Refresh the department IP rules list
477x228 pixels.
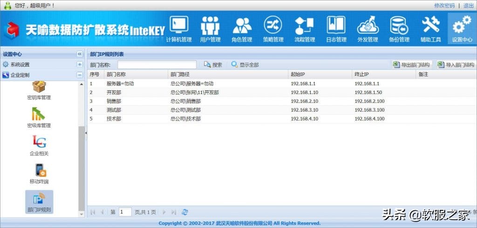[x=184, y=212]
